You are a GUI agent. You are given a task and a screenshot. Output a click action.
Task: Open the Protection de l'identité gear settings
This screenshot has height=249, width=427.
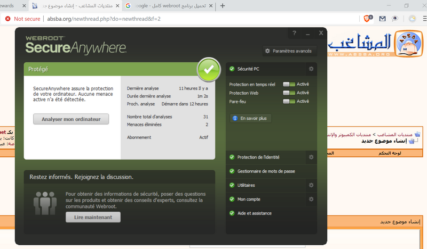tap(311, 157)
